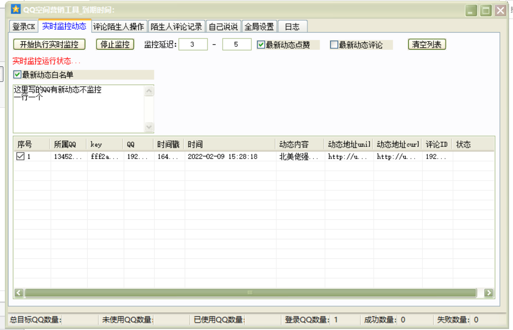Image resolution: width=513 pixels, height=330 pixels.
Task: Click the 动态地址curl column header
Action: click(x=398, y=144)
